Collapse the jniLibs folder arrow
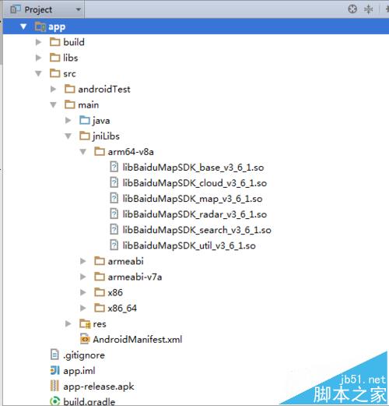This screenshot has width=389, height=406. (x=68, y=136)
